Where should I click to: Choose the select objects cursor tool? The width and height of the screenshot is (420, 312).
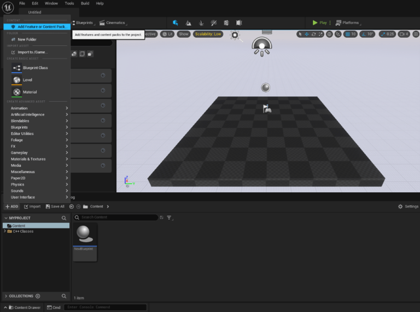point(300,34)
